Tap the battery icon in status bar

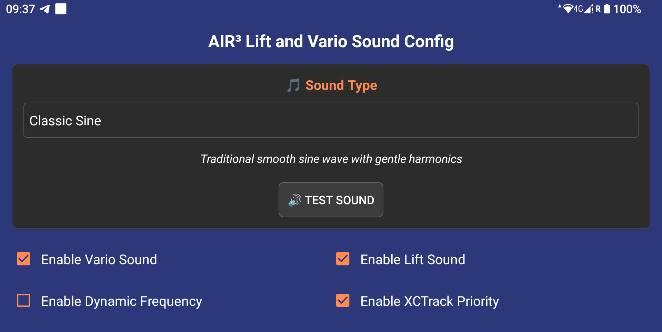tap(607, 9)
